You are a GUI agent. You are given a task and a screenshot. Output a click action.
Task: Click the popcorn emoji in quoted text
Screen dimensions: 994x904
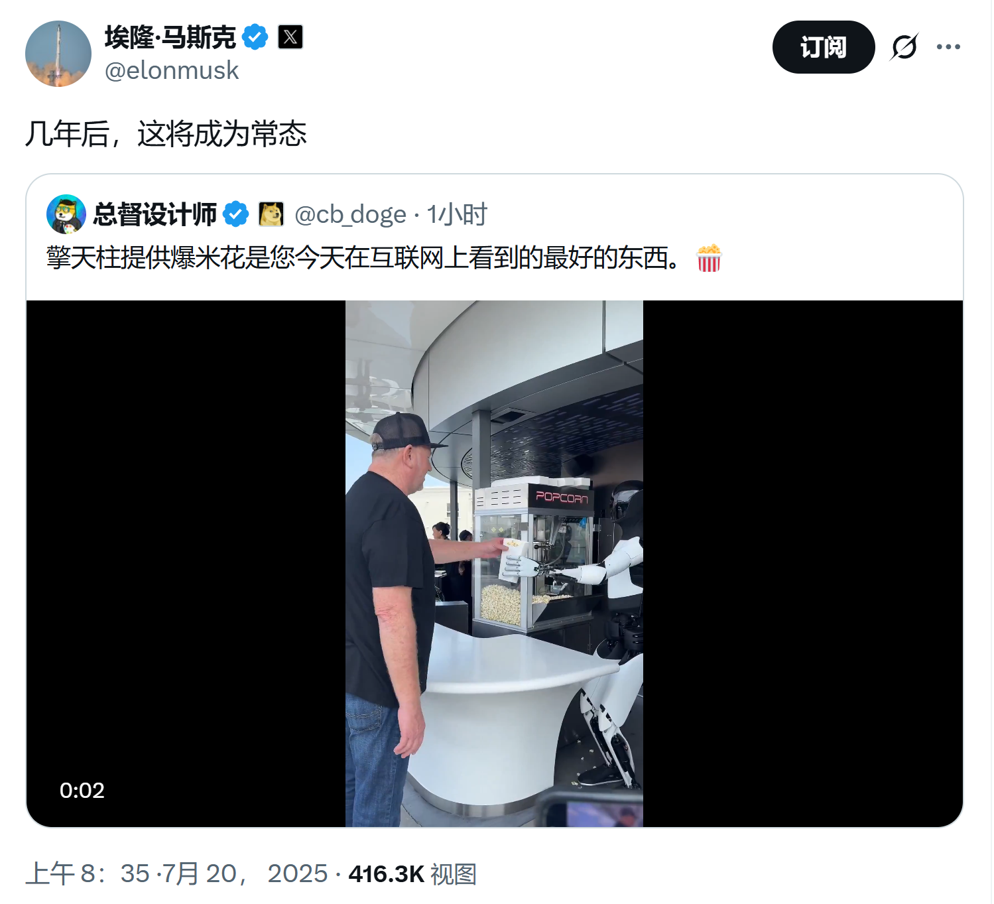pos(709,258)
